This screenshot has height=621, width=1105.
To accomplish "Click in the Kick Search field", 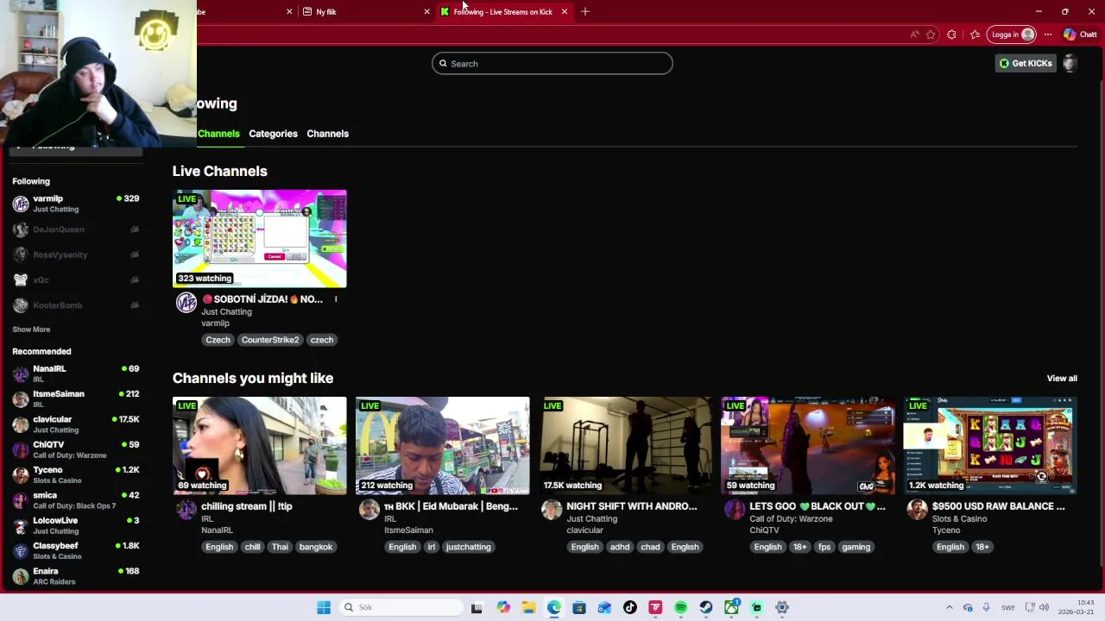I will (x=552, y=64).
